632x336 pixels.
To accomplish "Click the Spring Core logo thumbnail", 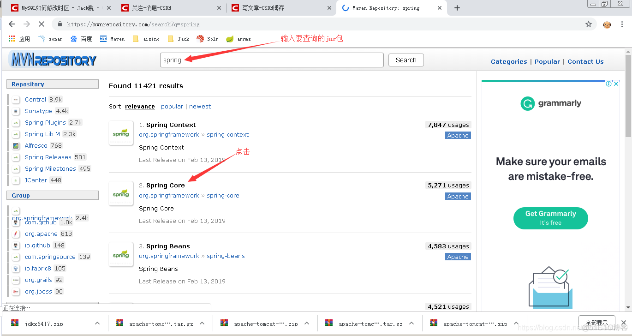I will click(121, 193).
